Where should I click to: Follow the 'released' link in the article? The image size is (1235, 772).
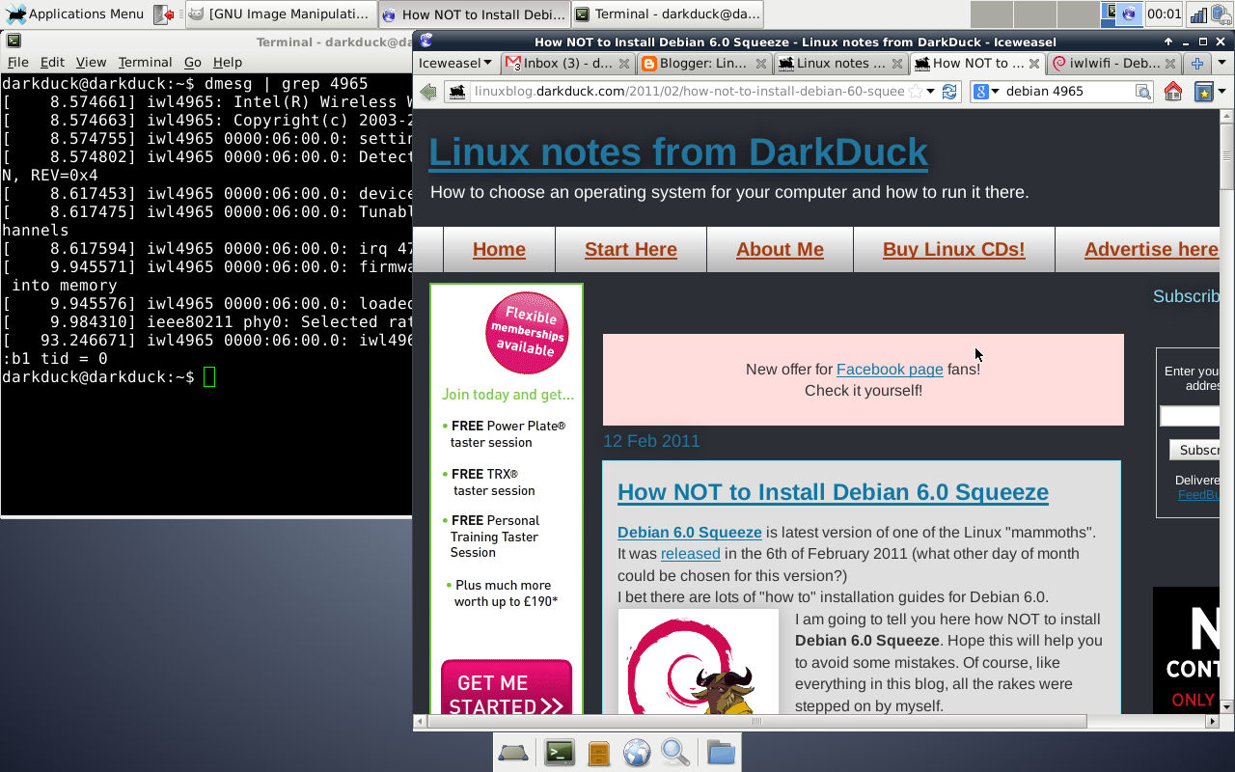[691, 554]
